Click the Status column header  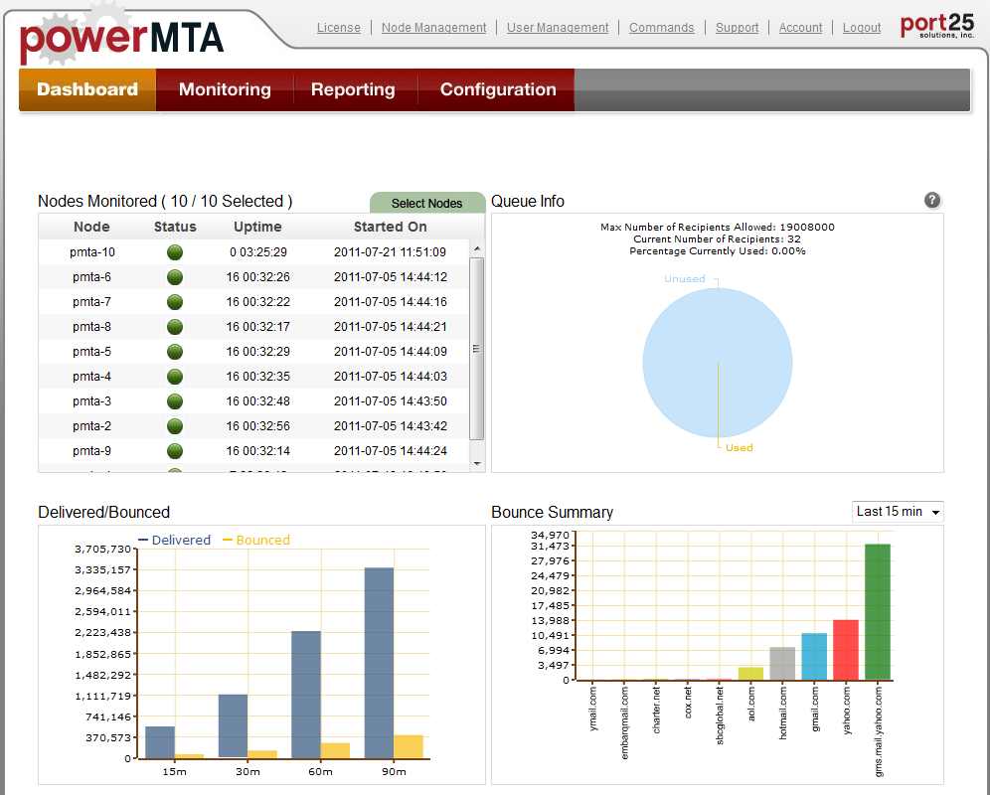click(175, 227)
